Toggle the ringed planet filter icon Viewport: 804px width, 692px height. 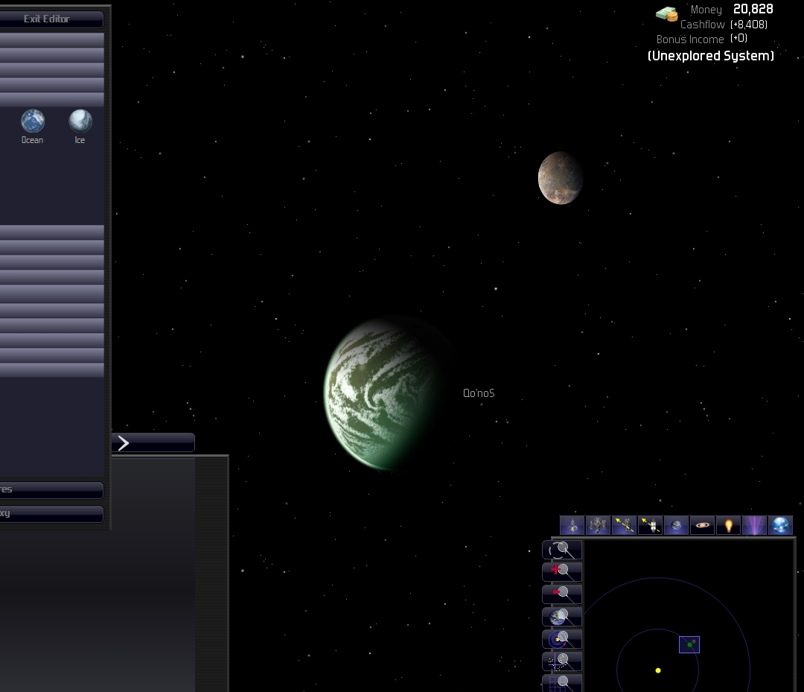tap(703, 525)
